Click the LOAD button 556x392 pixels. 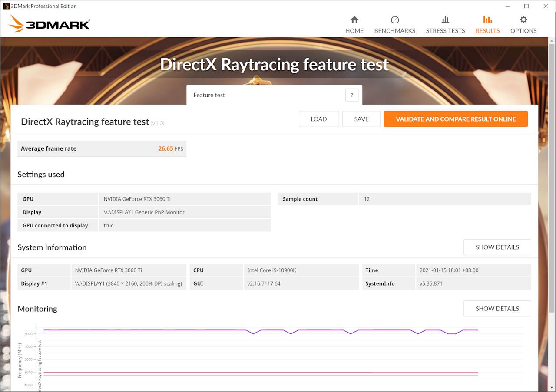coord(319,119)
